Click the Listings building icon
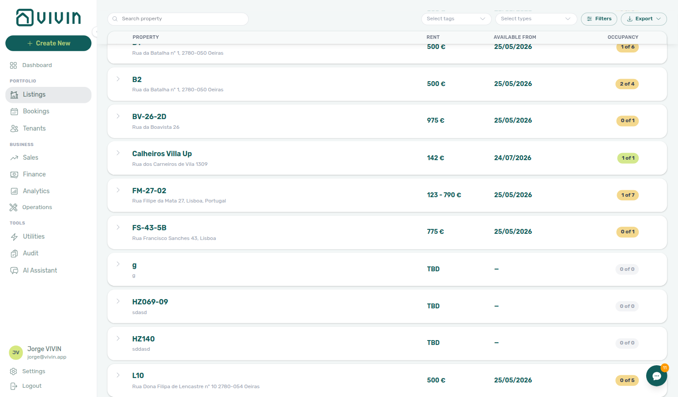 click(x=14, y=94)
